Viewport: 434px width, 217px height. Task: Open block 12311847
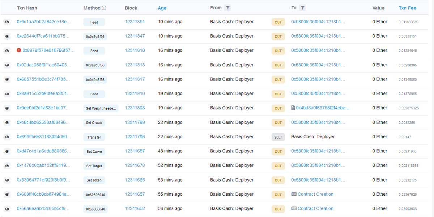[x=135, y=36]
